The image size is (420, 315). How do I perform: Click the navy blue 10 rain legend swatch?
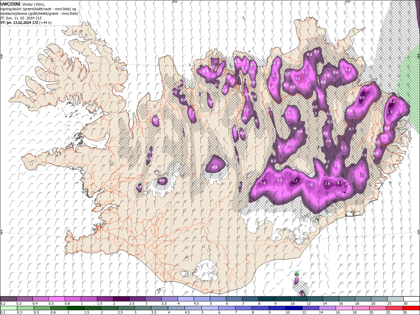[294, 308]
